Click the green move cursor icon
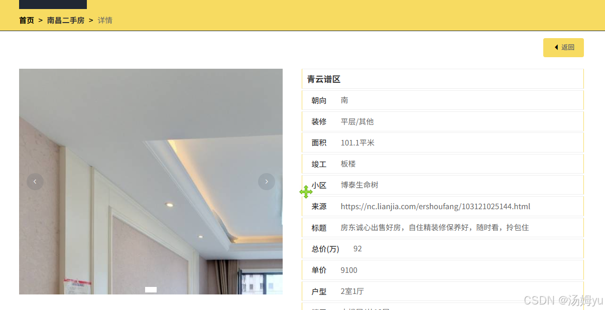 click(306, 192)
